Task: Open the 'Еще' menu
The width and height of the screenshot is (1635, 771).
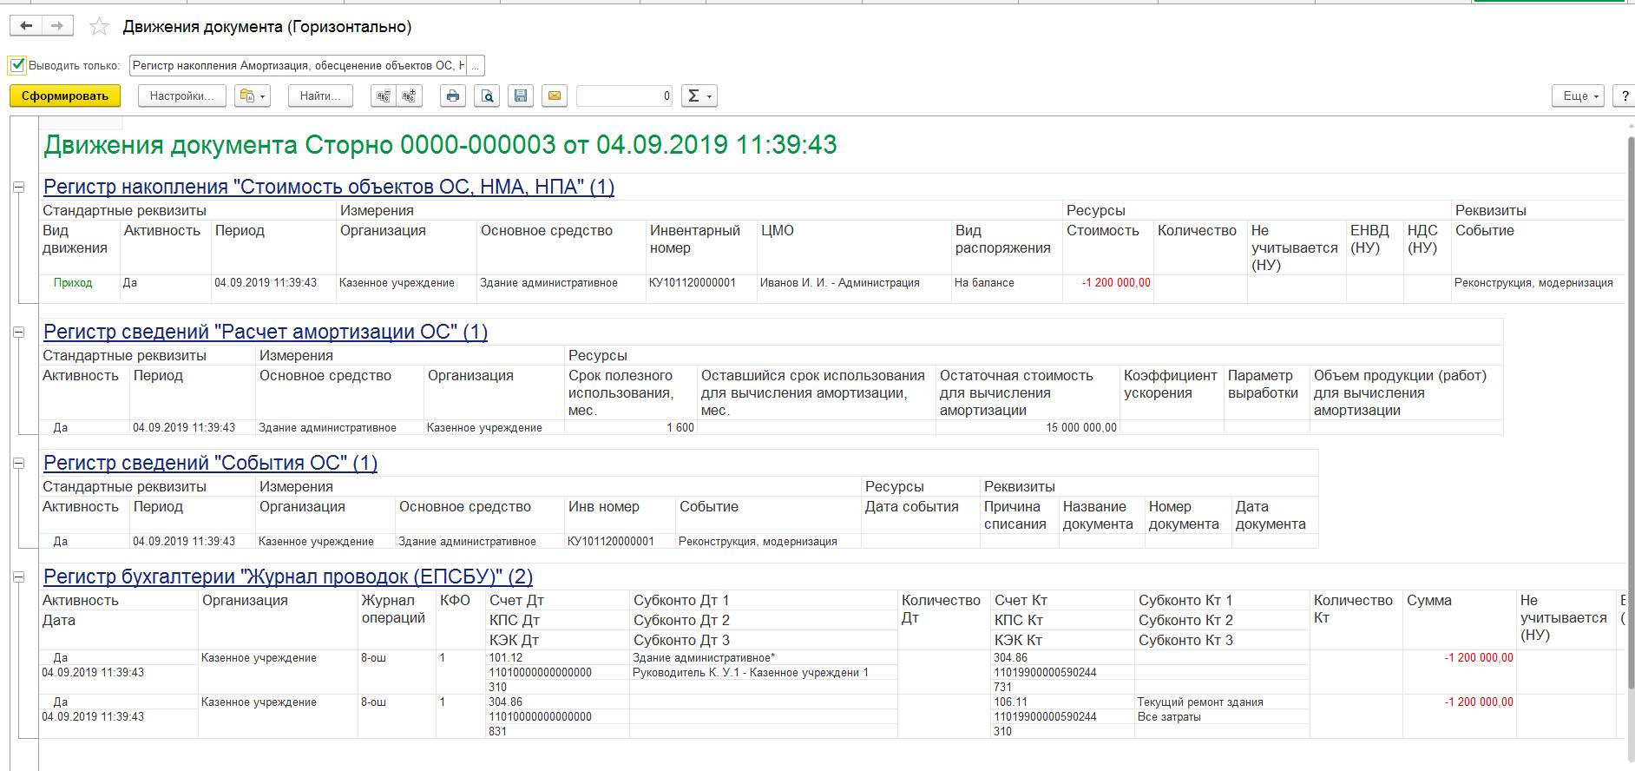Action: (1578, 96)
